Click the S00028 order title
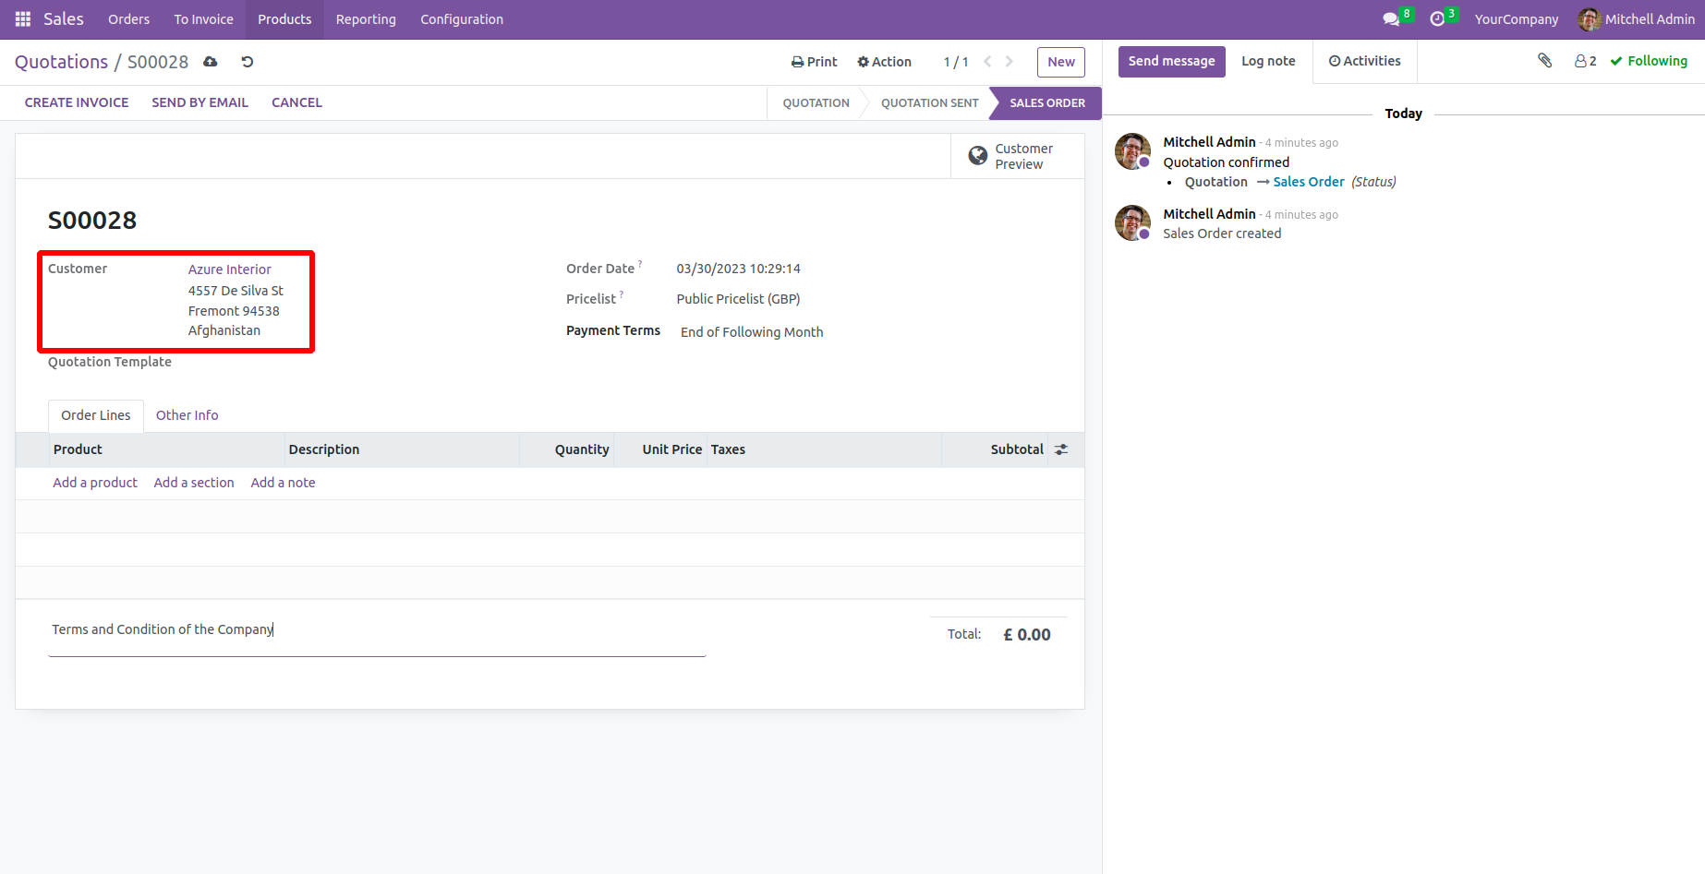 92,221
